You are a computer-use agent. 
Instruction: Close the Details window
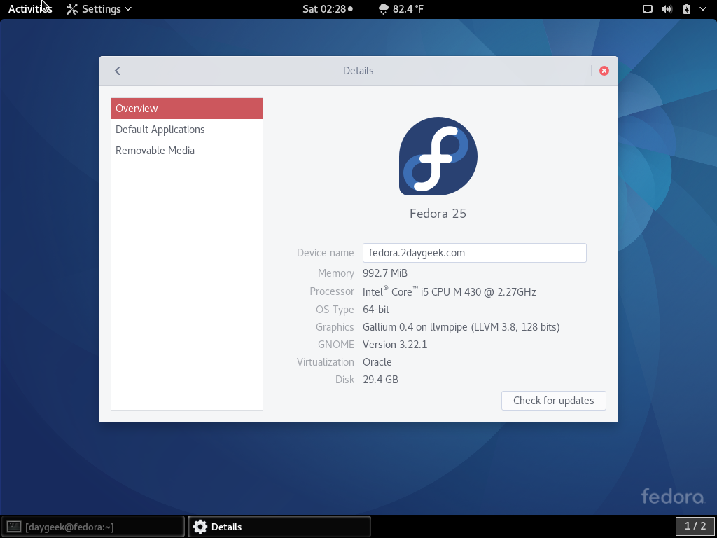604,71
